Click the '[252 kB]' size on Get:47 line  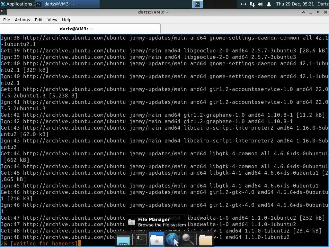(x=312, y=218)
